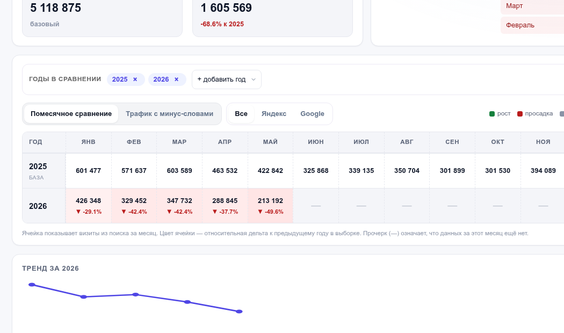The image size is (564, 333).
Task: Click the МАЙ column header
Action: tap(271, 142)
